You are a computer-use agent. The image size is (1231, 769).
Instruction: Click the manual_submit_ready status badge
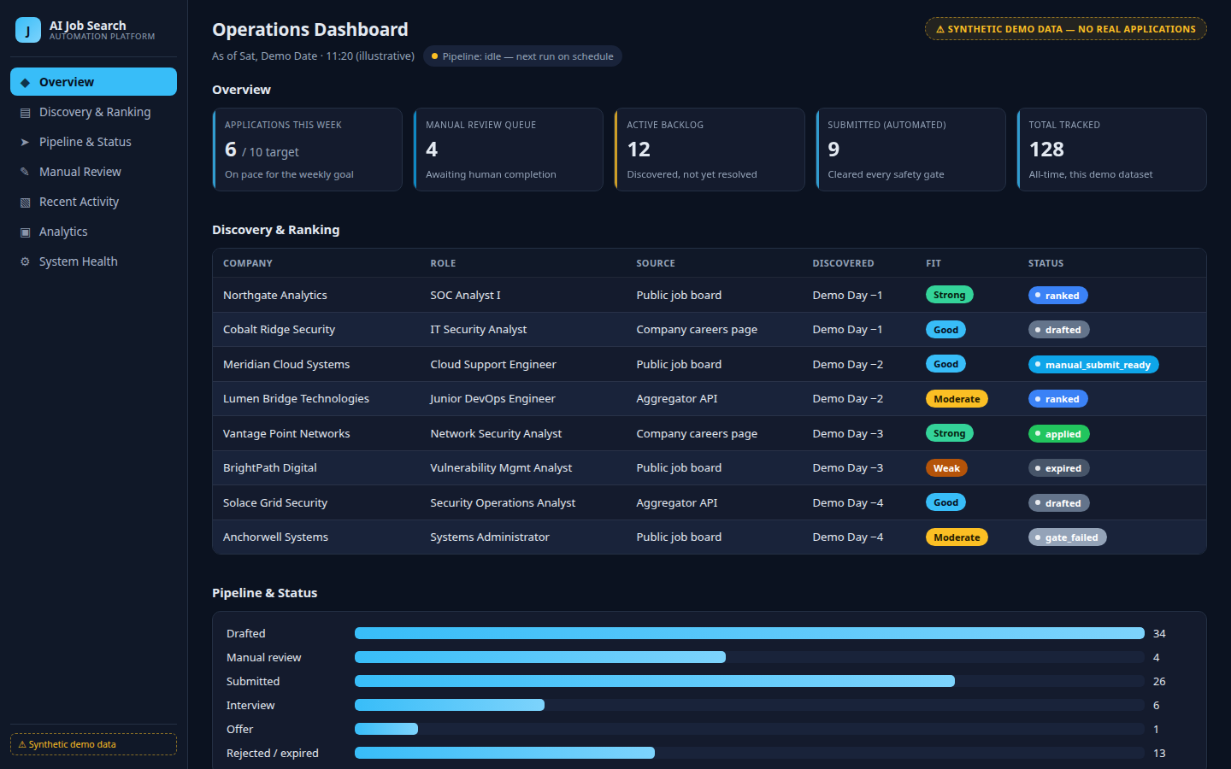pos(1093,365)
